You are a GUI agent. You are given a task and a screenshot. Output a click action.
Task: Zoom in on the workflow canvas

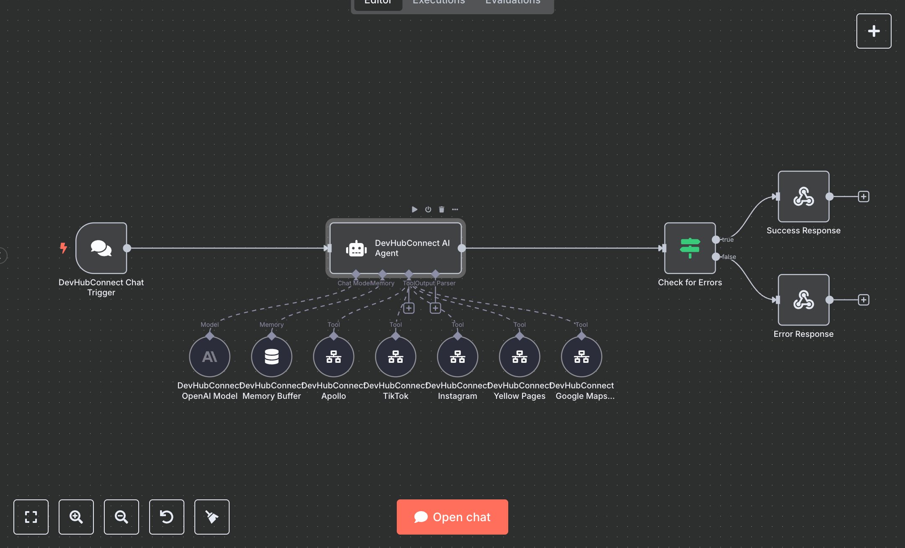(x=76, y=517)
